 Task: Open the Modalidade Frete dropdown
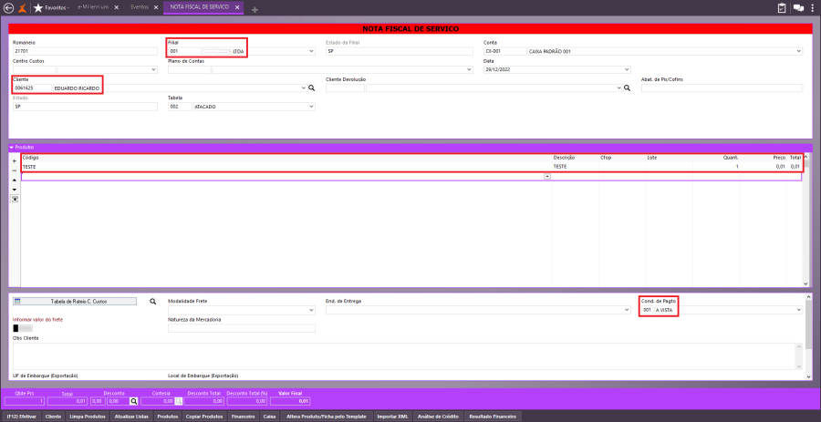tap(312, 310)
